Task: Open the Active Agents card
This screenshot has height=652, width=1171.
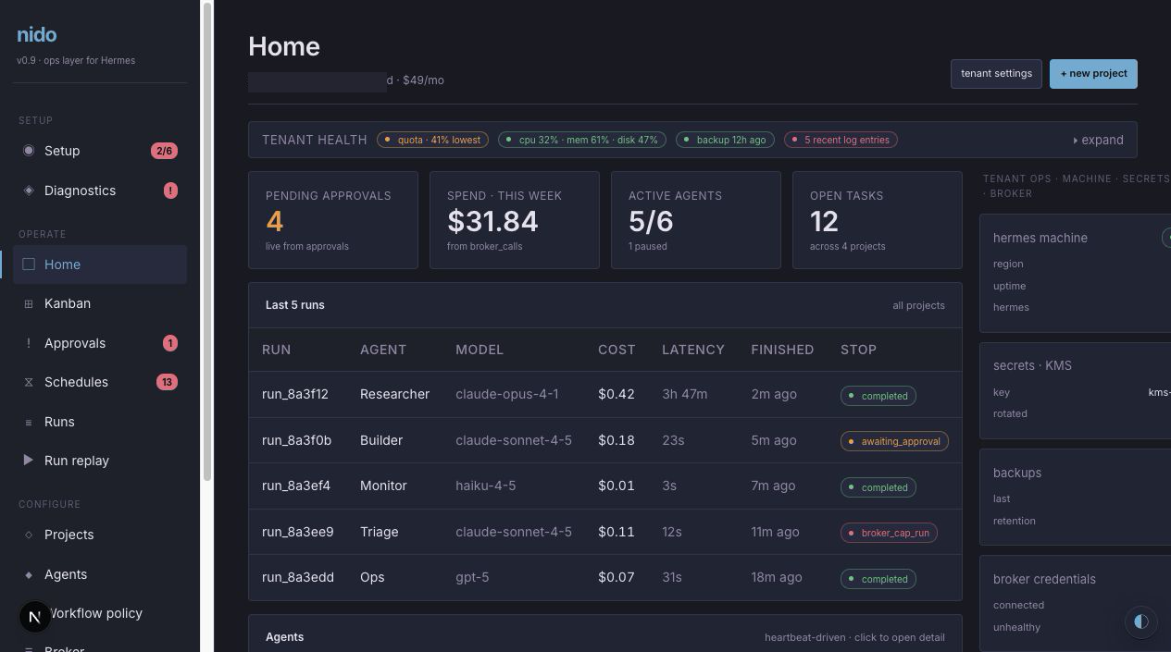Action: (696, 220)
